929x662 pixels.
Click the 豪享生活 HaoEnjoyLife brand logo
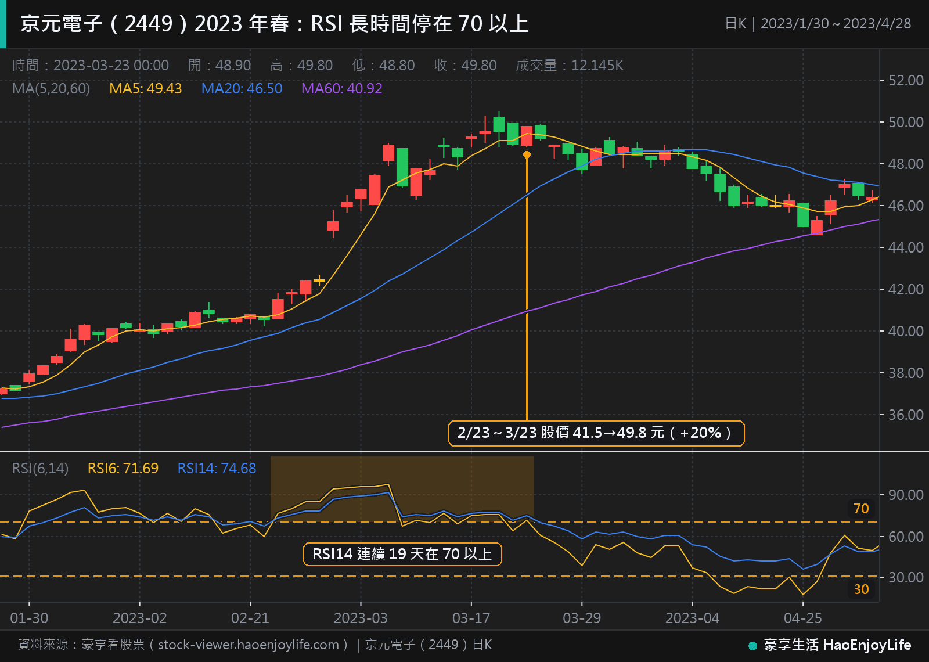pos(830,645)
